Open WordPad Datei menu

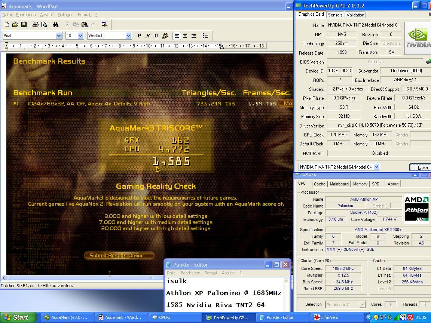click(7, 15)
